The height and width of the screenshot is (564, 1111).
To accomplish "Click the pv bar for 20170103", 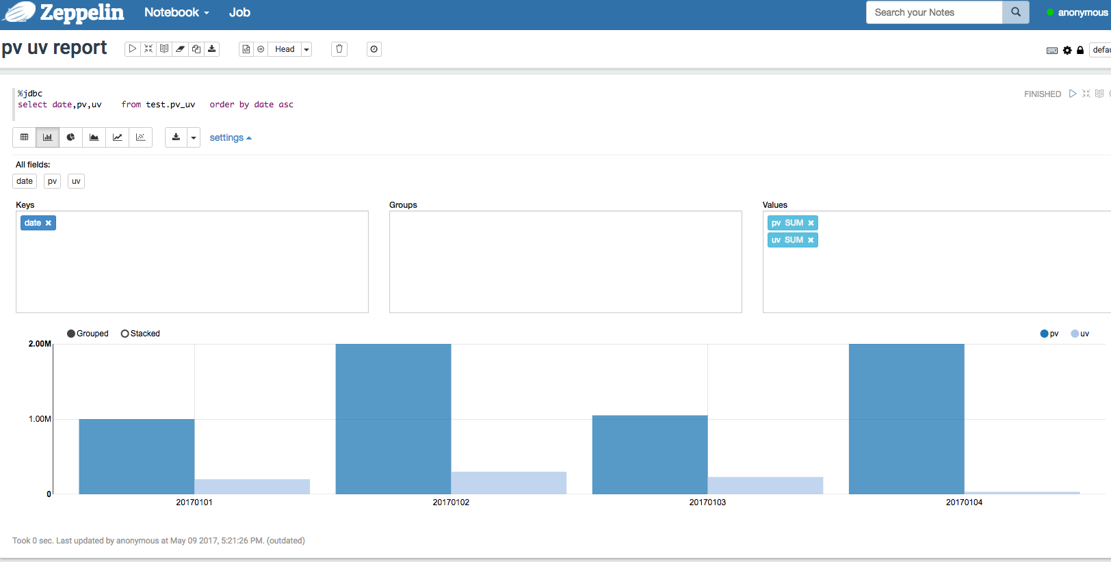I will [x=650, y=455].
